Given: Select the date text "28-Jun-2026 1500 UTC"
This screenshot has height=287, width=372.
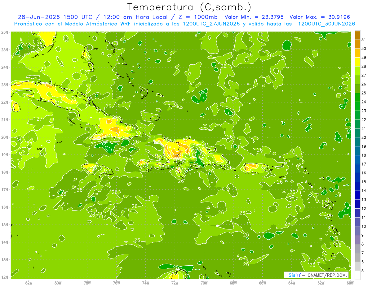Looking at the screenshot, I should tap(55, 17).
